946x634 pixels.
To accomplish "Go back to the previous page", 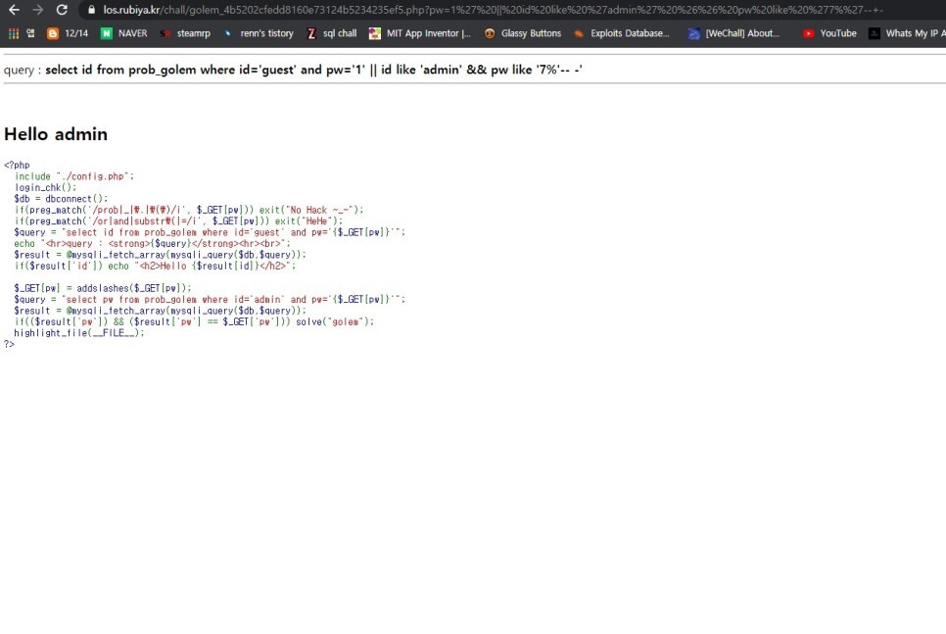I will point(14,10).
